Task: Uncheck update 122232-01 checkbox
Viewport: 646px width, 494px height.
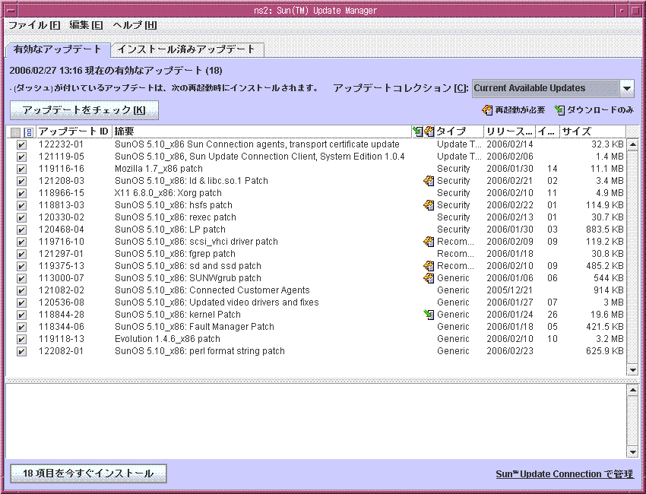Action: pyautogui.click(x=21, y=144)
